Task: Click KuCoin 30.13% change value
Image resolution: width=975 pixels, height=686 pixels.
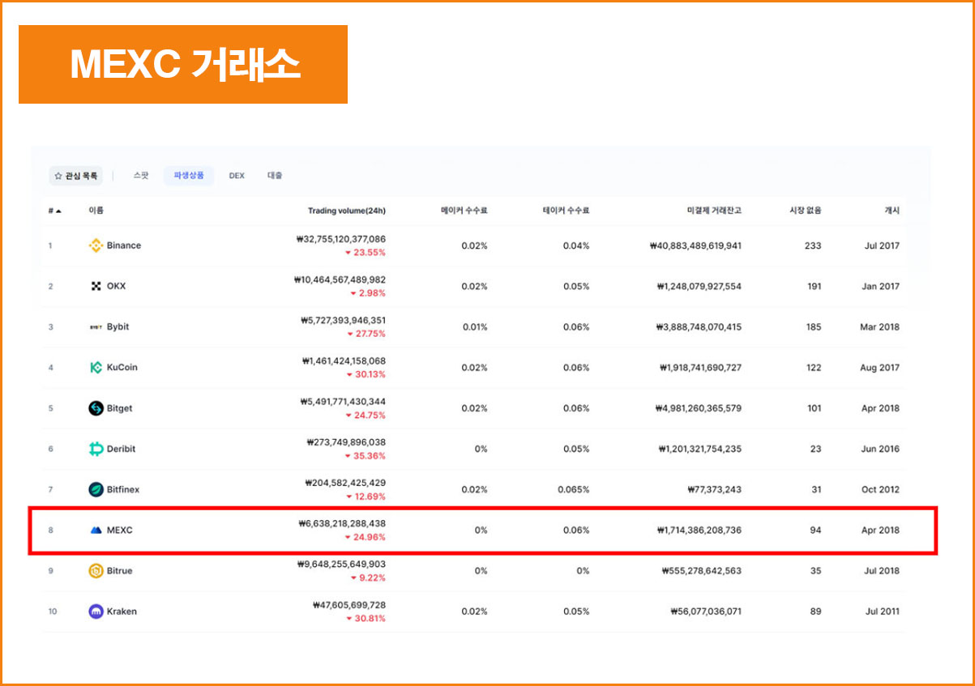Action: (x=366, y=374)
